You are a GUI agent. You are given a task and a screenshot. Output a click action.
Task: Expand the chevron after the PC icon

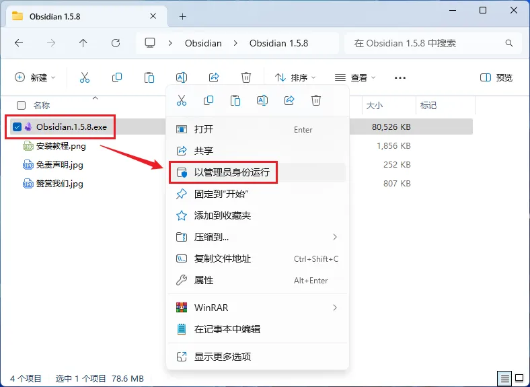(170, 43)
